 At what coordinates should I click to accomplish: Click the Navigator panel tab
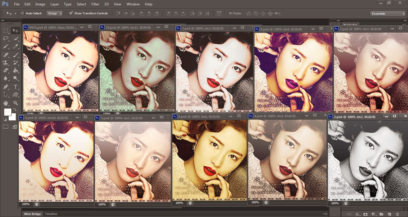[x=350, y=25]
